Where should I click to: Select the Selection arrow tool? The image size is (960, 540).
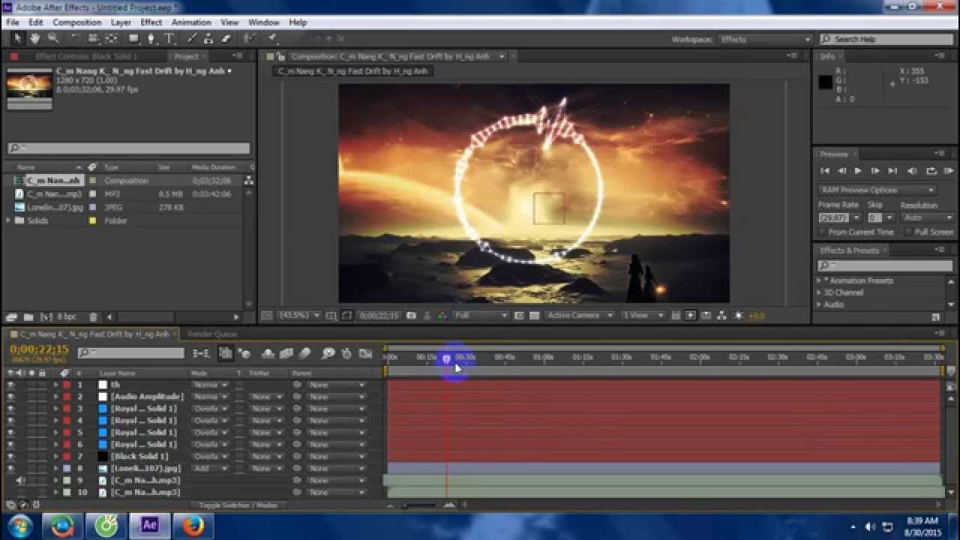[x=18, y=38]
